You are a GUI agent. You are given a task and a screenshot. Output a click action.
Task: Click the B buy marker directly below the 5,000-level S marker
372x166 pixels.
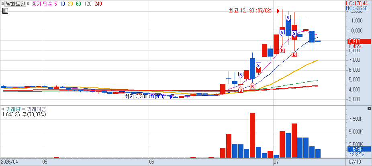241,90
